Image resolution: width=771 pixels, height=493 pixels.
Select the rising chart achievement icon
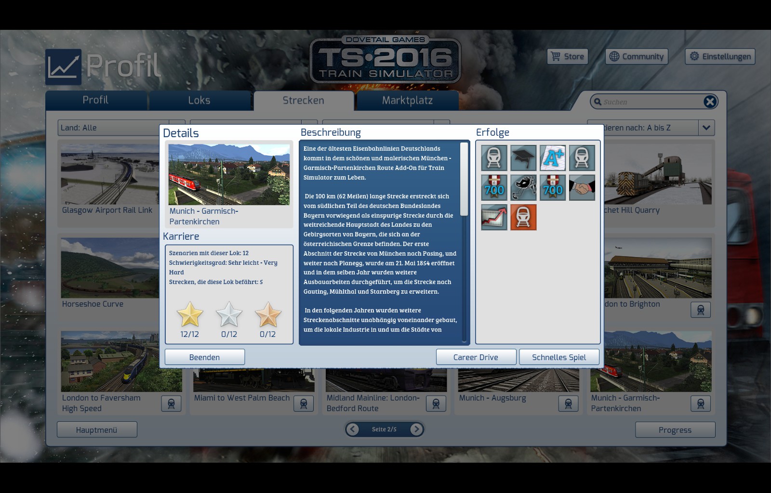[x=494, y=217]
